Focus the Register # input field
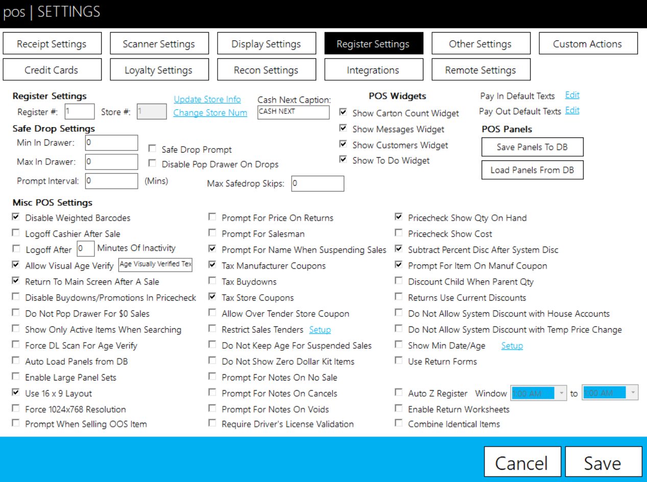Screen dimensions: 647x482 (79, 111)
